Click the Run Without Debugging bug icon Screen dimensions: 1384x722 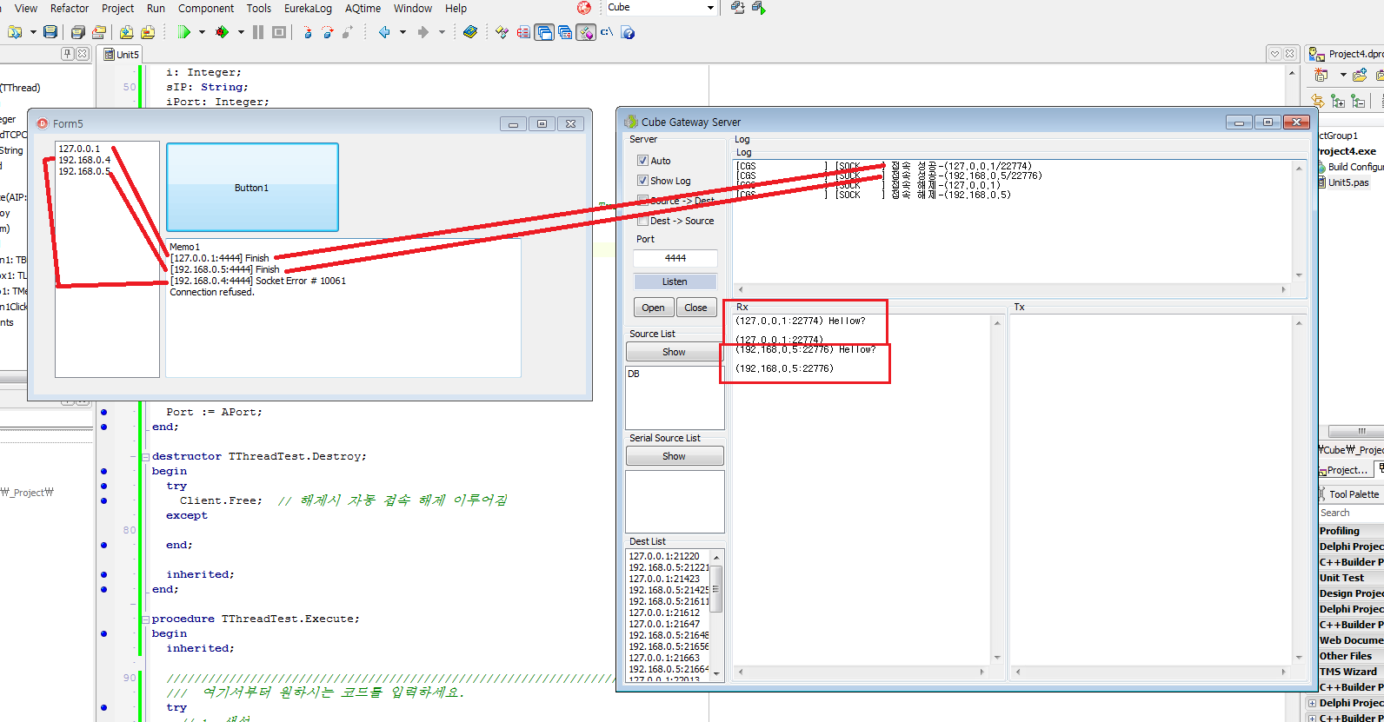tap(223, 32)
